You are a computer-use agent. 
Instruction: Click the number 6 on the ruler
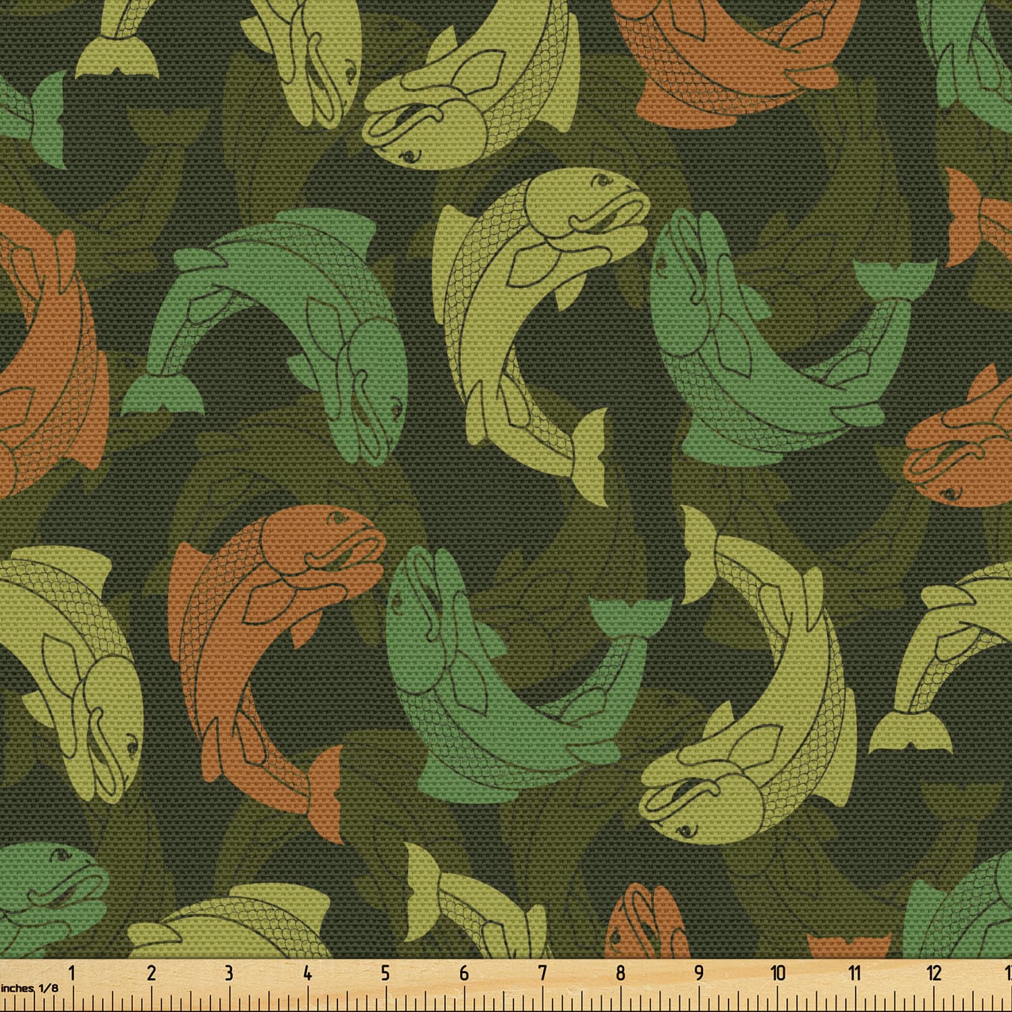[x=464, y=972]
